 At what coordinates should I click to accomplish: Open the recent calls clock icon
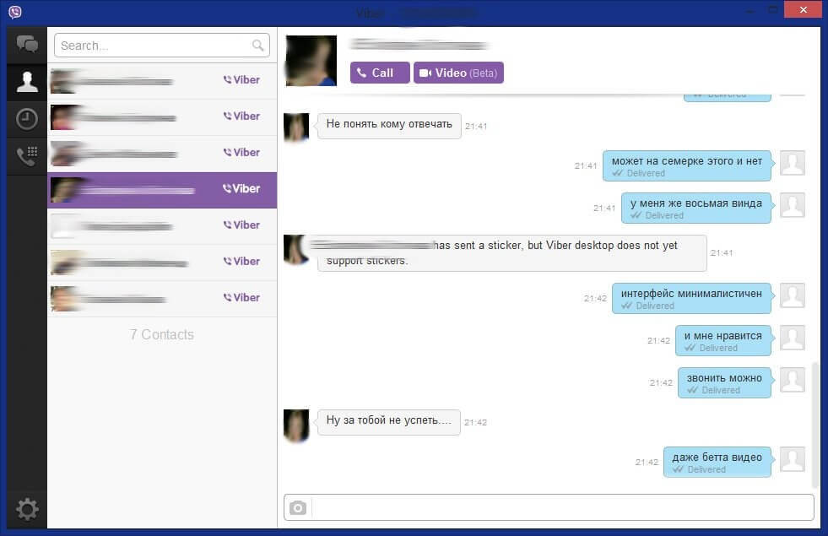[x=27, y=119]
